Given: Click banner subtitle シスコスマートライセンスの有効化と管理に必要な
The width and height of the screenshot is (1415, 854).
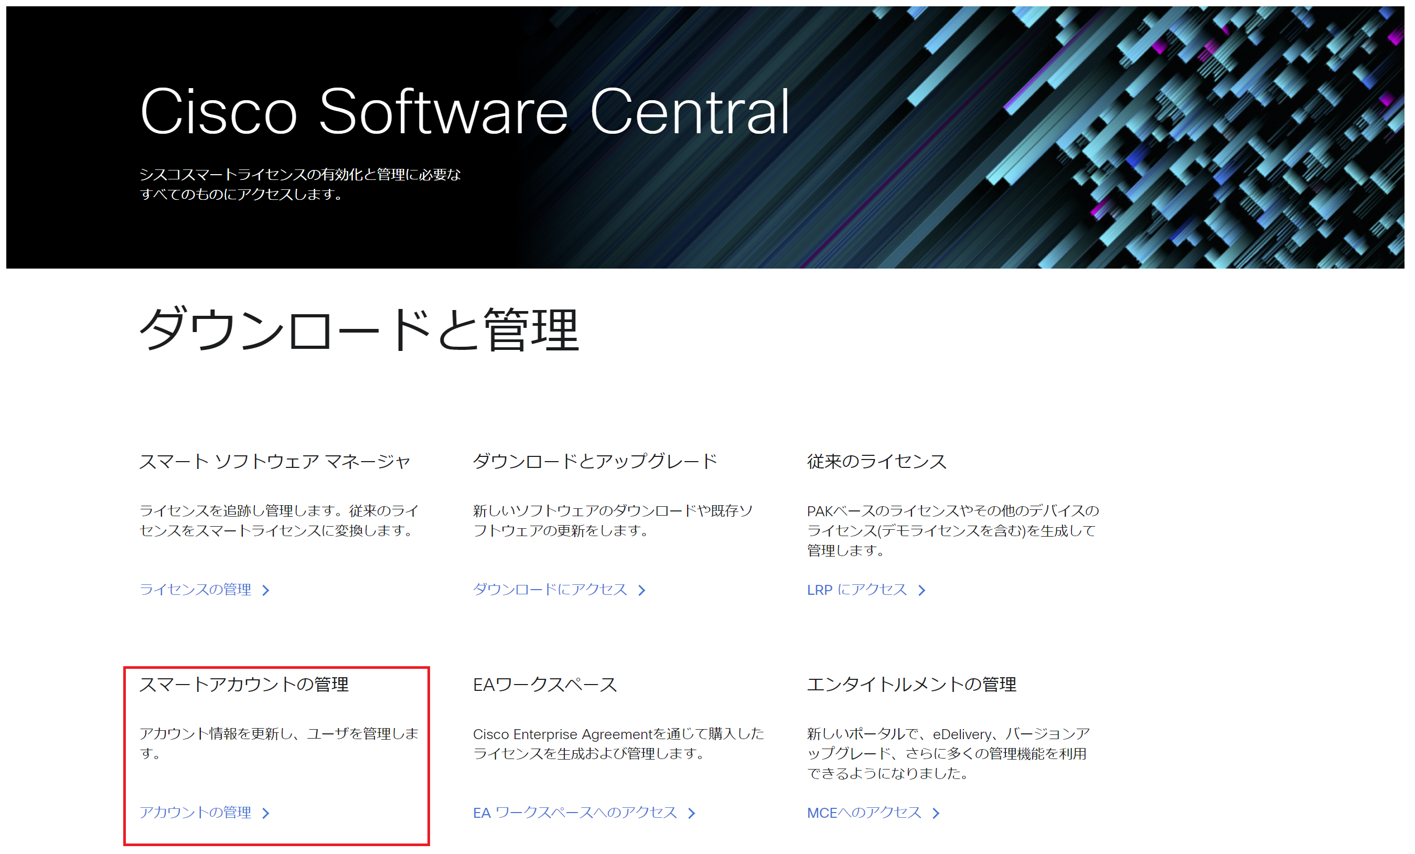Looking at the screenshot, I should [x=301, y=174].
